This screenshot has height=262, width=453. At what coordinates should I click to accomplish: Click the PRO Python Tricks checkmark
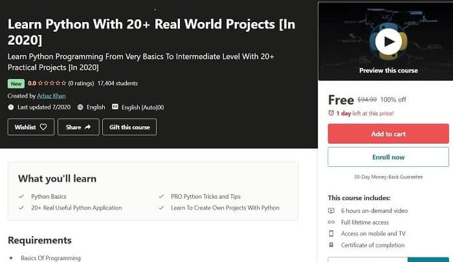coord(161,197)
